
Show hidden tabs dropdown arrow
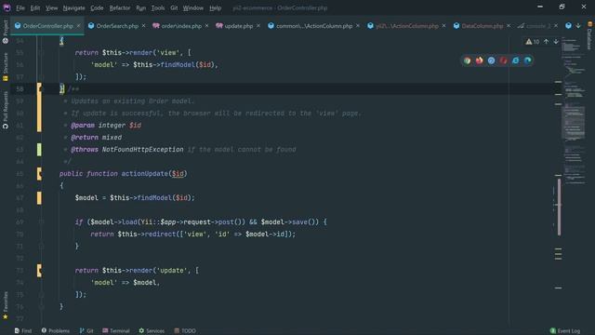578,26
